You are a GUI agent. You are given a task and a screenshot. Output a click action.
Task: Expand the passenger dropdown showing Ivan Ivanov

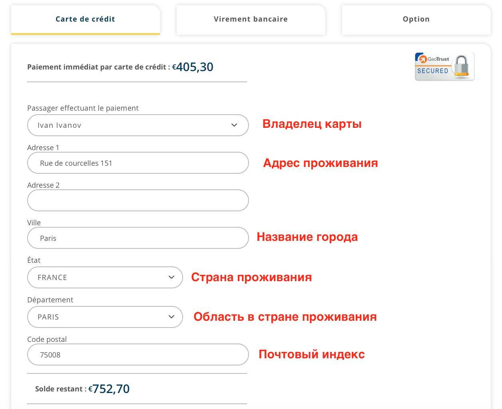tap(138, 125)
